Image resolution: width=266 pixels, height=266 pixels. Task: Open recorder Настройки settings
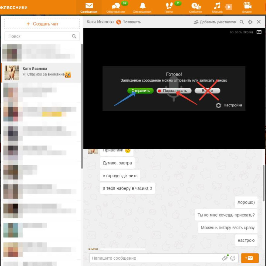229,105
